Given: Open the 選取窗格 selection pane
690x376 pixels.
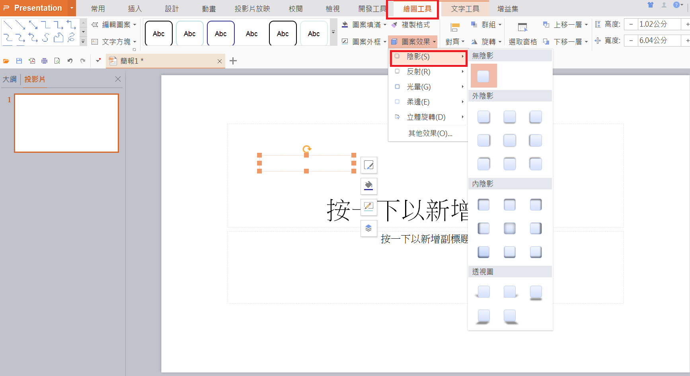Looking at the screenshot, I should 522,33.
